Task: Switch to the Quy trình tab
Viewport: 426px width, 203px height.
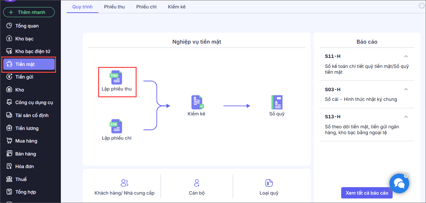Action: coord(83,6)
